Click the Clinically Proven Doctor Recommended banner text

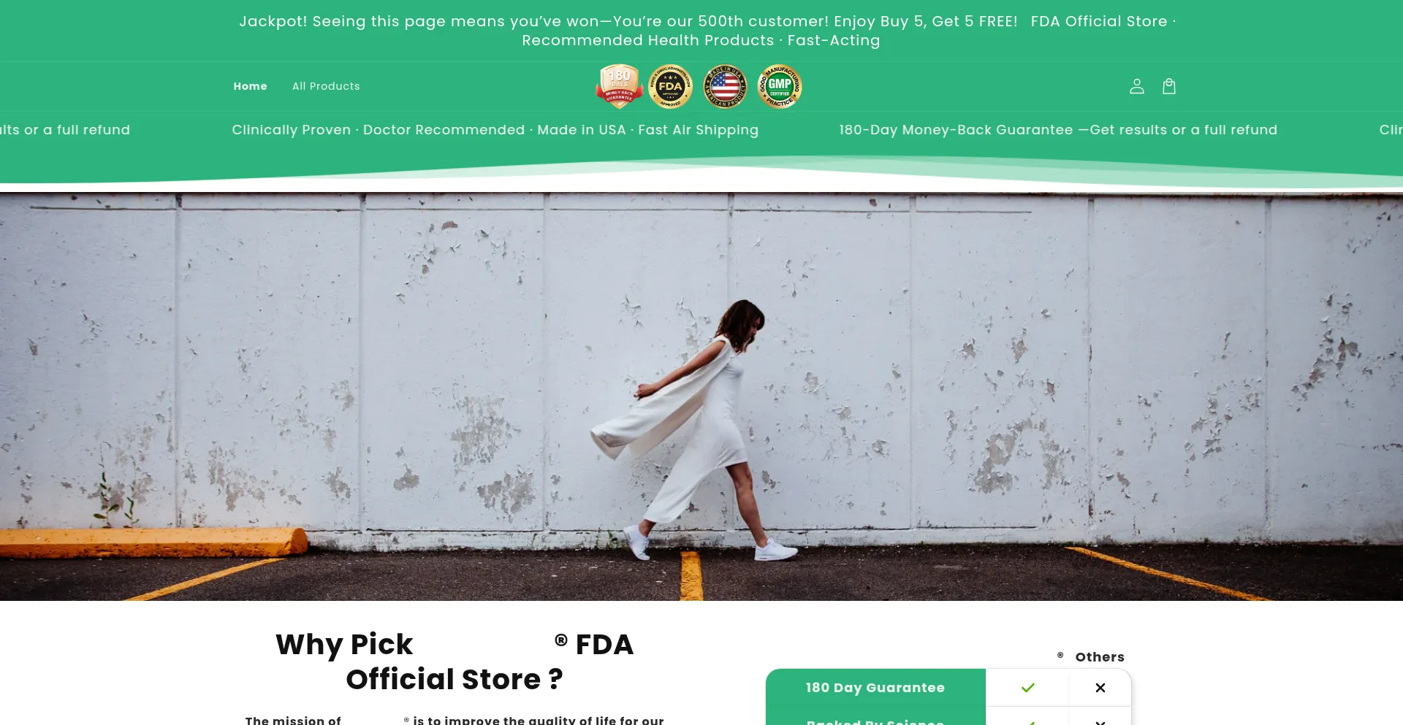point(495,130)
